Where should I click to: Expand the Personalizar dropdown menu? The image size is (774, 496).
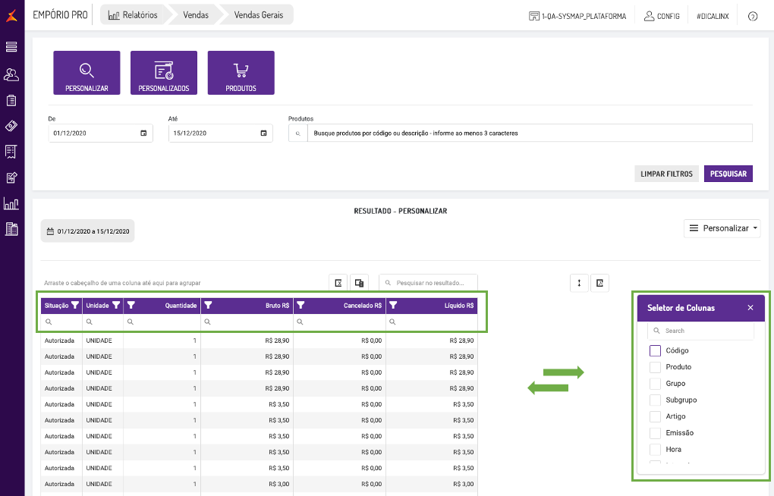point(722,228)
